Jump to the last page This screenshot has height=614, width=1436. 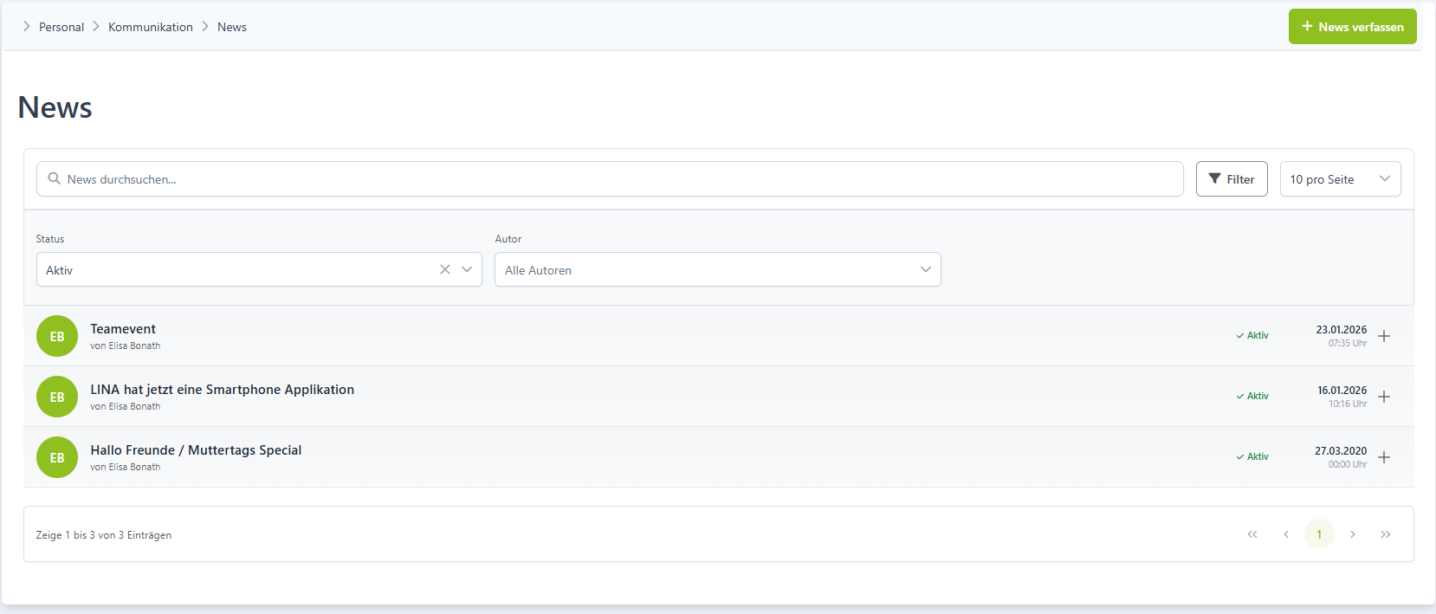click(x=1386, y=534)
